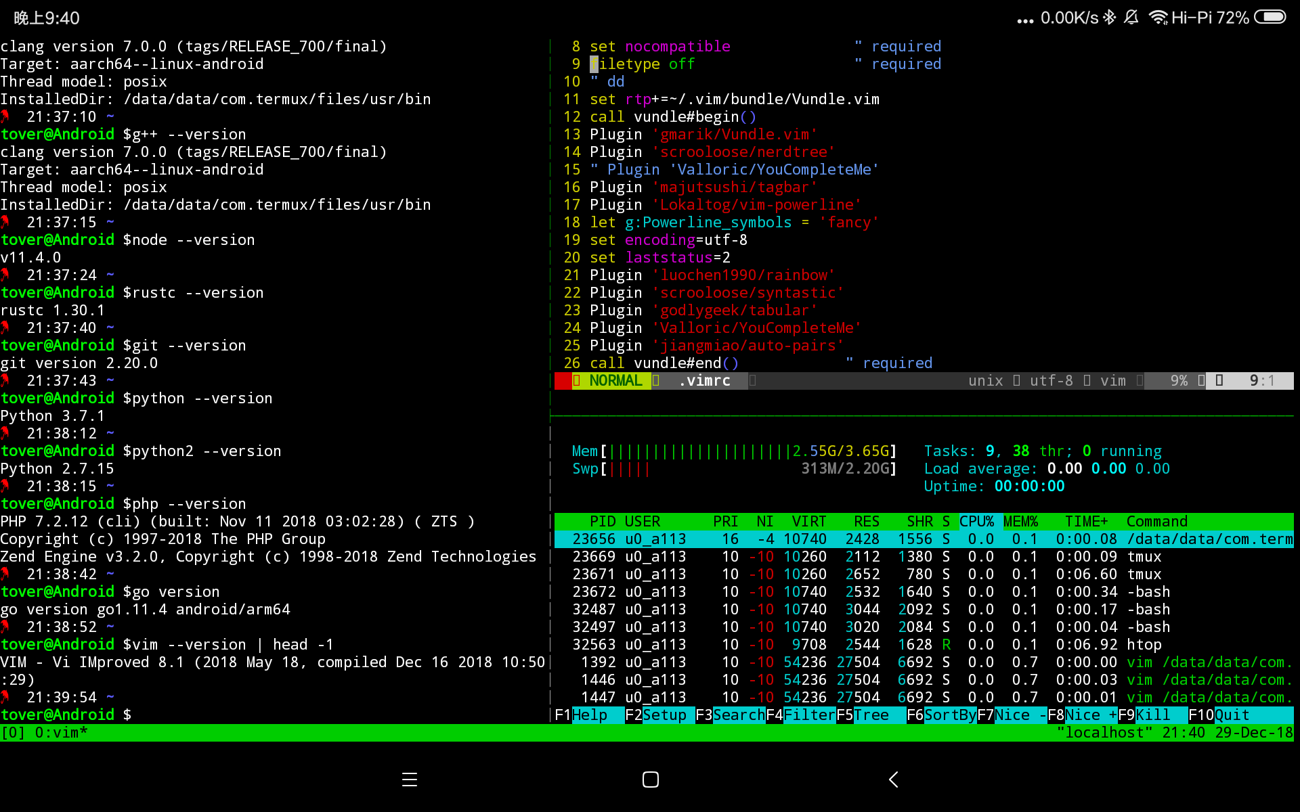Sort htop by the RES column header
1300x812 pixels.
click(x=867, y=521)
